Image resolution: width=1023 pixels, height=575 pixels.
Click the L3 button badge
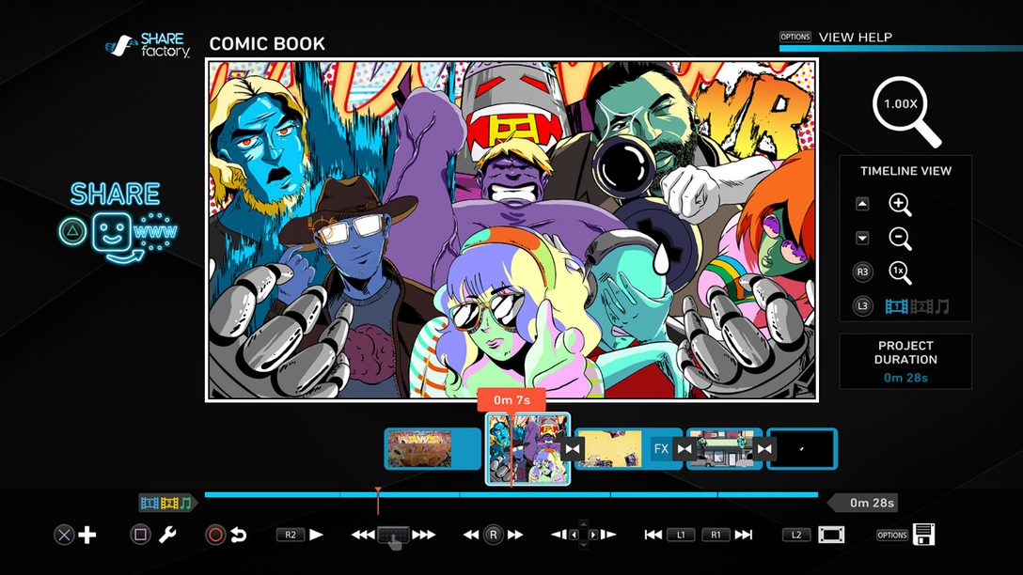point(862,305)
